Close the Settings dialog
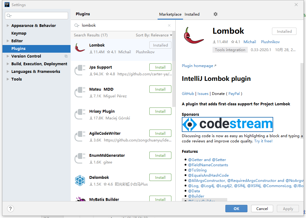The width and height of the screenshot is (306, 218). coord(296,5)
